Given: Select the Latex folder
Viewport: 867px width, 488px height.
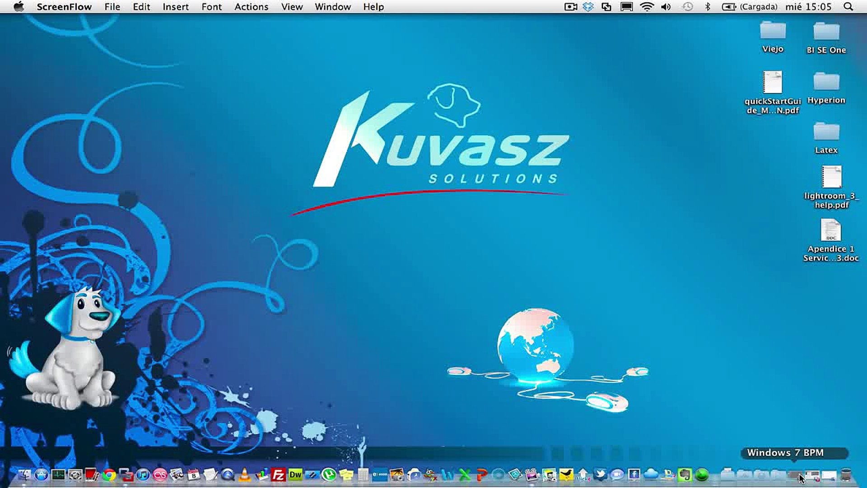Looking at the screenshot, I should [x=826, y=138].
